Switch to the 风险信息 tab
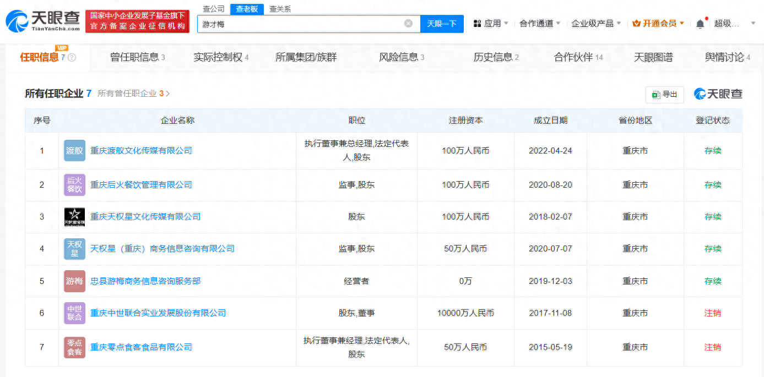The width and height of the screenshot is (764, 377). point(402,57)
